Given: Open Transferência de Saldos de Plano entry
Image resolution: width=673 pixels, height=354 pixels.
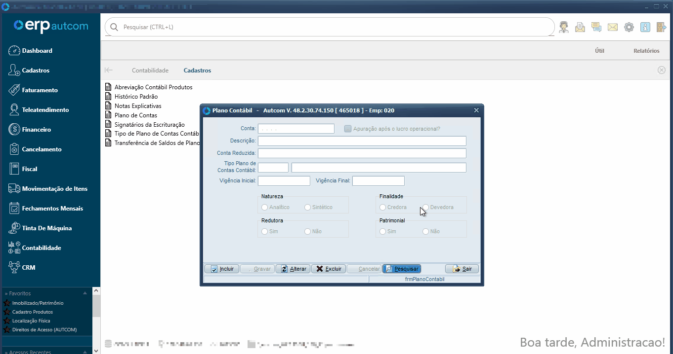Looking at the screenshot, I should (152, 143).
